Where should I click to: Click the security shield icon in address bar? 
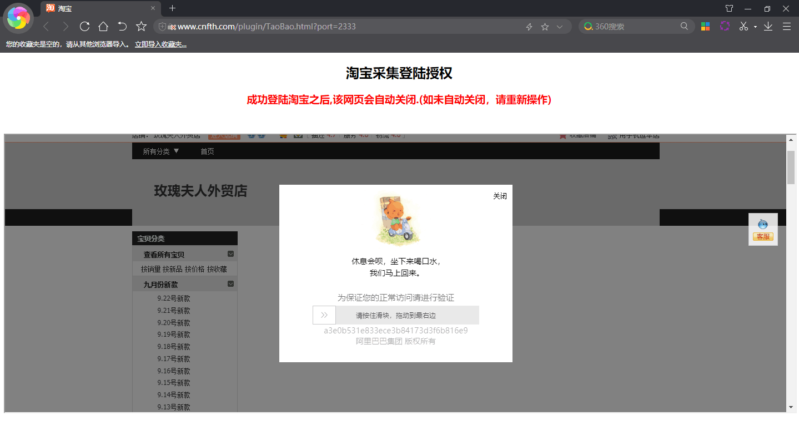pyautogui.click(x=163, y=27)
